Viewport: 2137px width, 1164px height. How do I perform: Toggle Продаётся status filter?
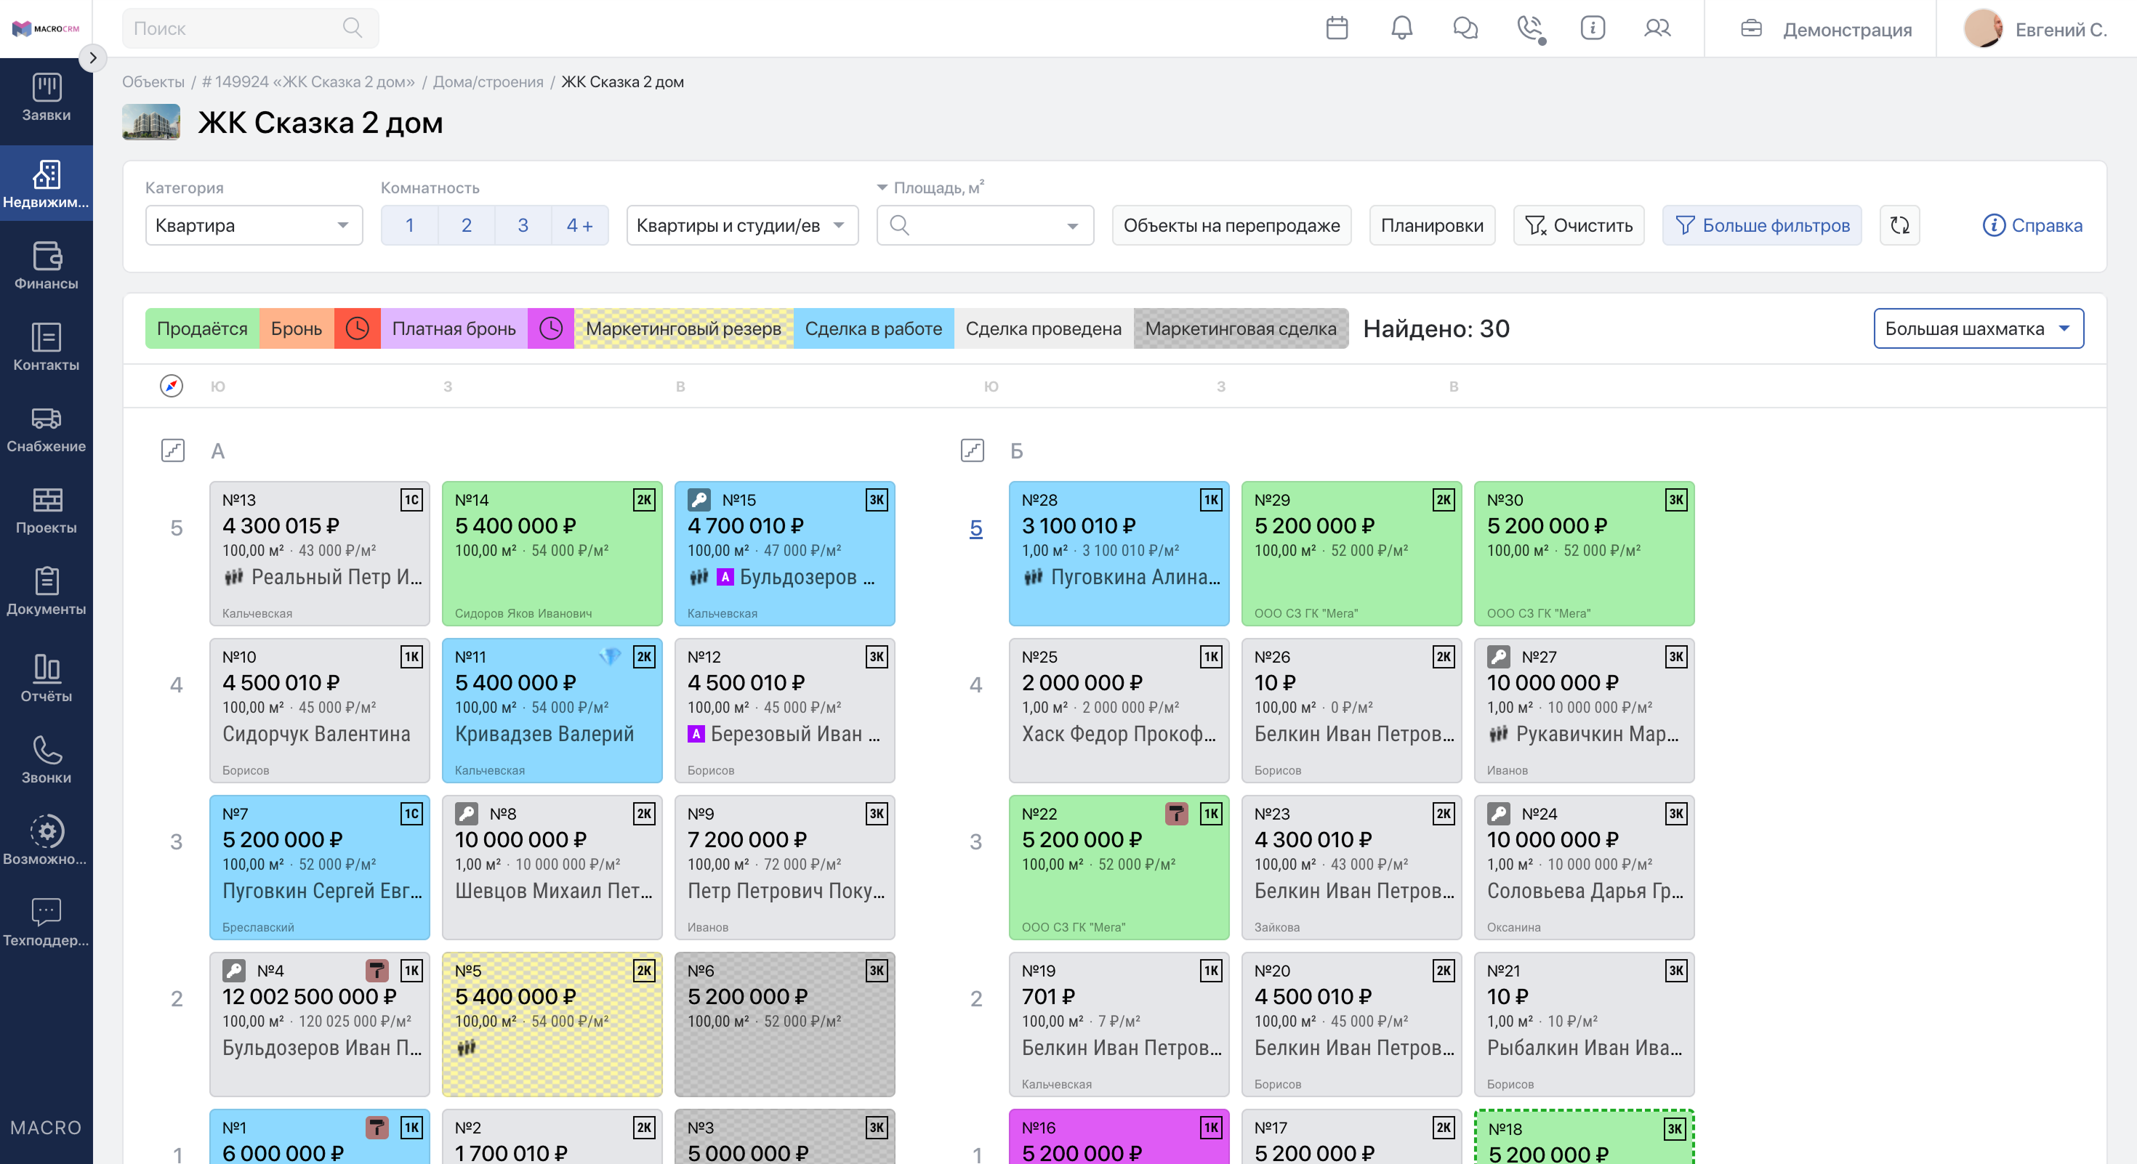(x=202, y=329)
